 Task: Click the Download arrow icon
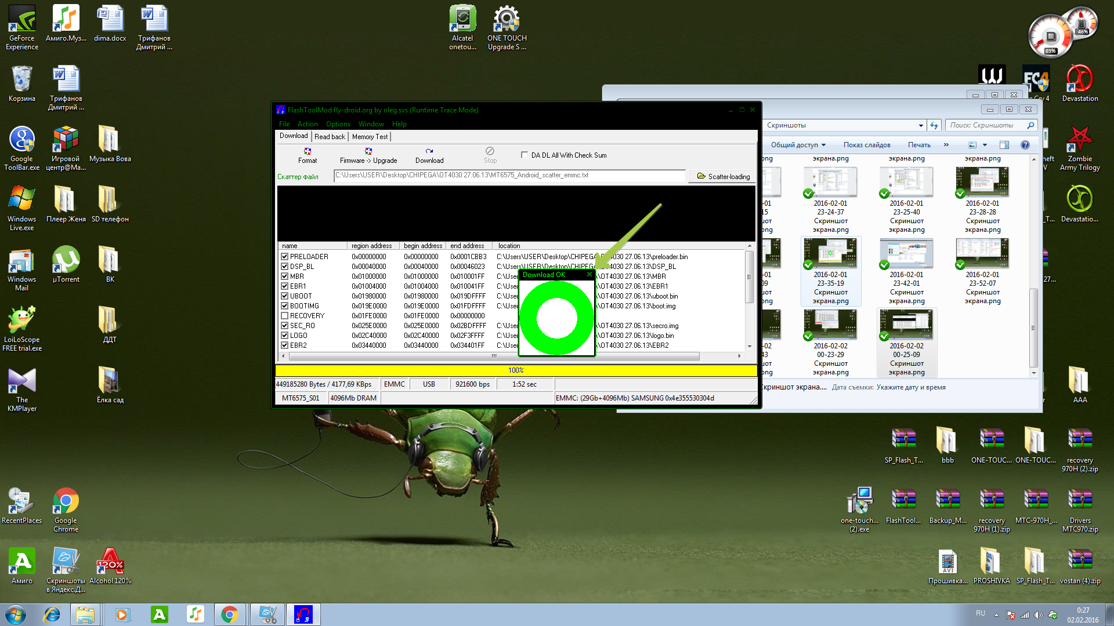coord(429,151)
